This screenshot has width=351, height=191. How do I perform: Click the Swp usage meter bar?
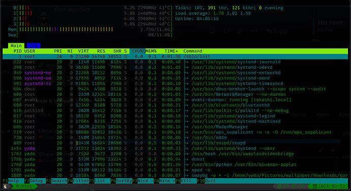pos(90,35)
